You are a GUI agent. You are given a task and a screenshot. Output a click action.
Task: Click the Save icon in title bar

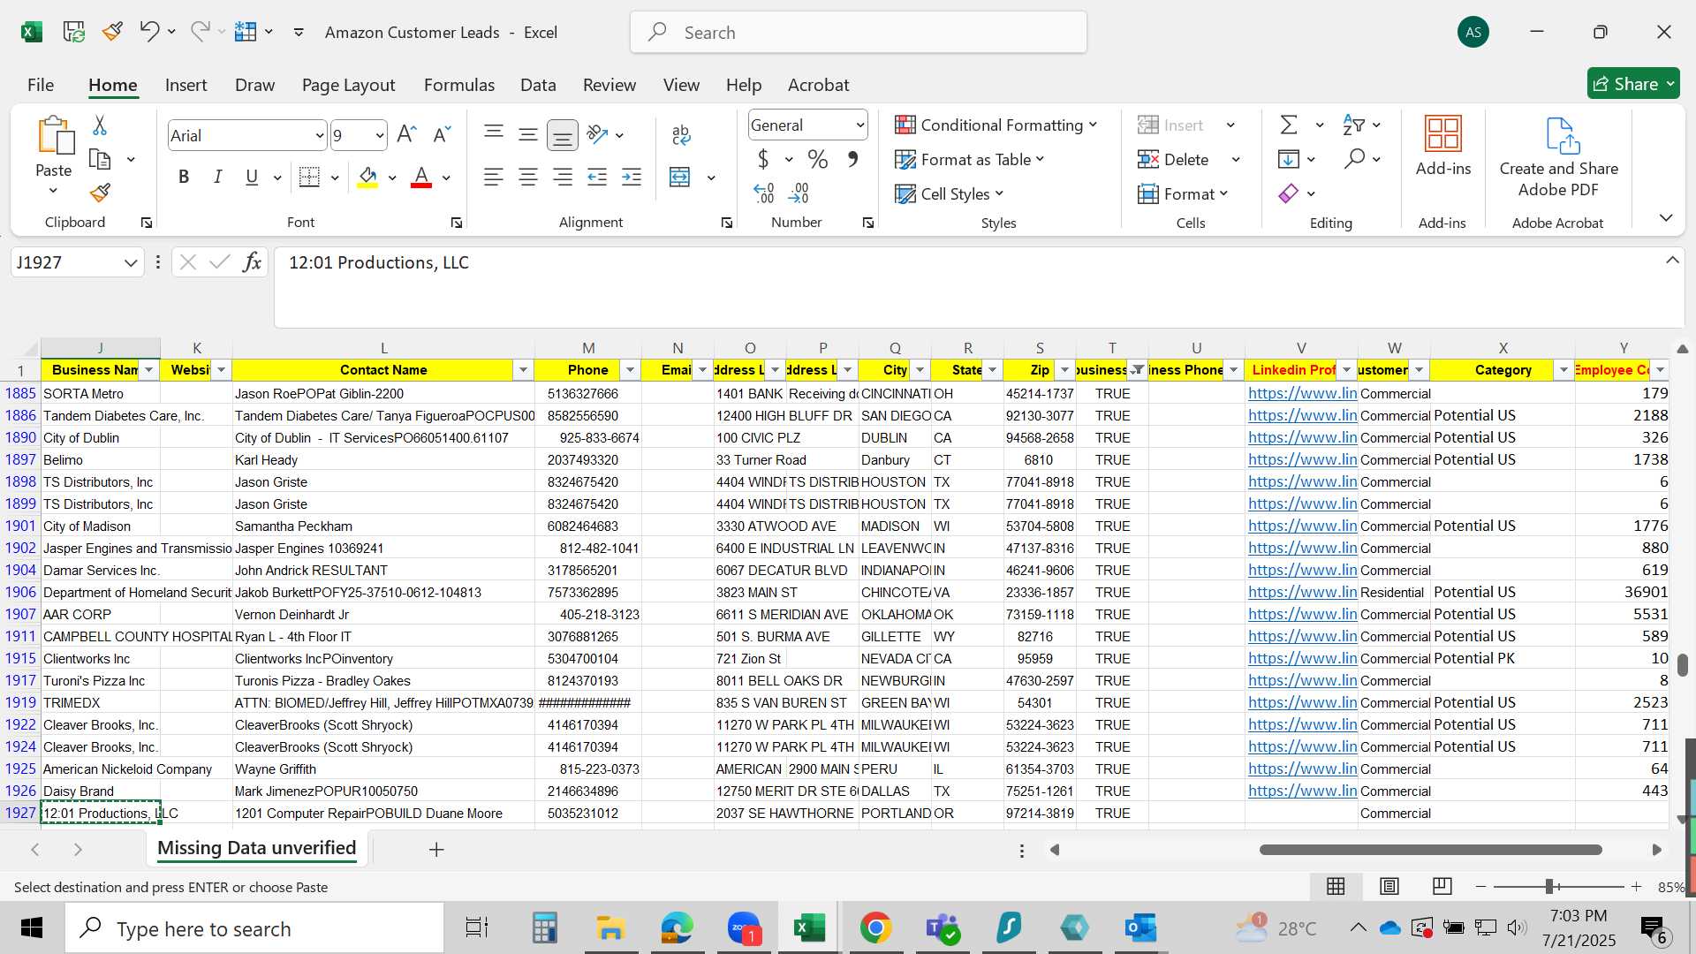point(74,32)
